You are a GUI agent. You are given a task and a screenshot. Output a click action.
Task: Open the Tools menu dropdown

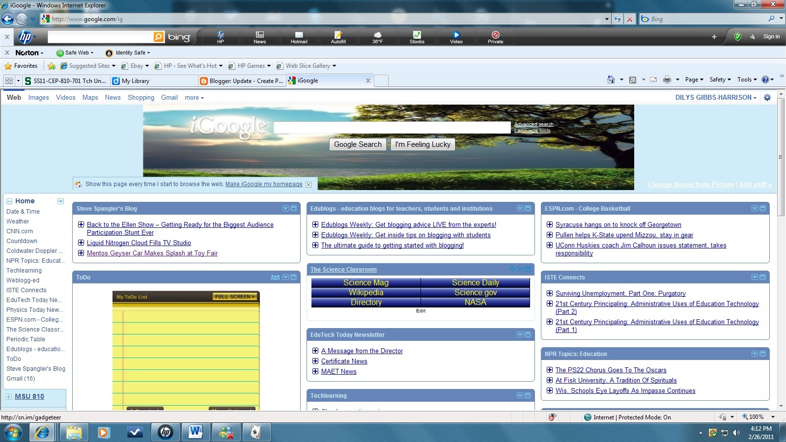[x=747, y=80]
